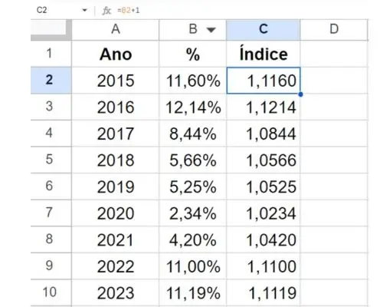Select the 'Índice' header cell
This screenshot has width=383, height=307.
pos(264,54)
